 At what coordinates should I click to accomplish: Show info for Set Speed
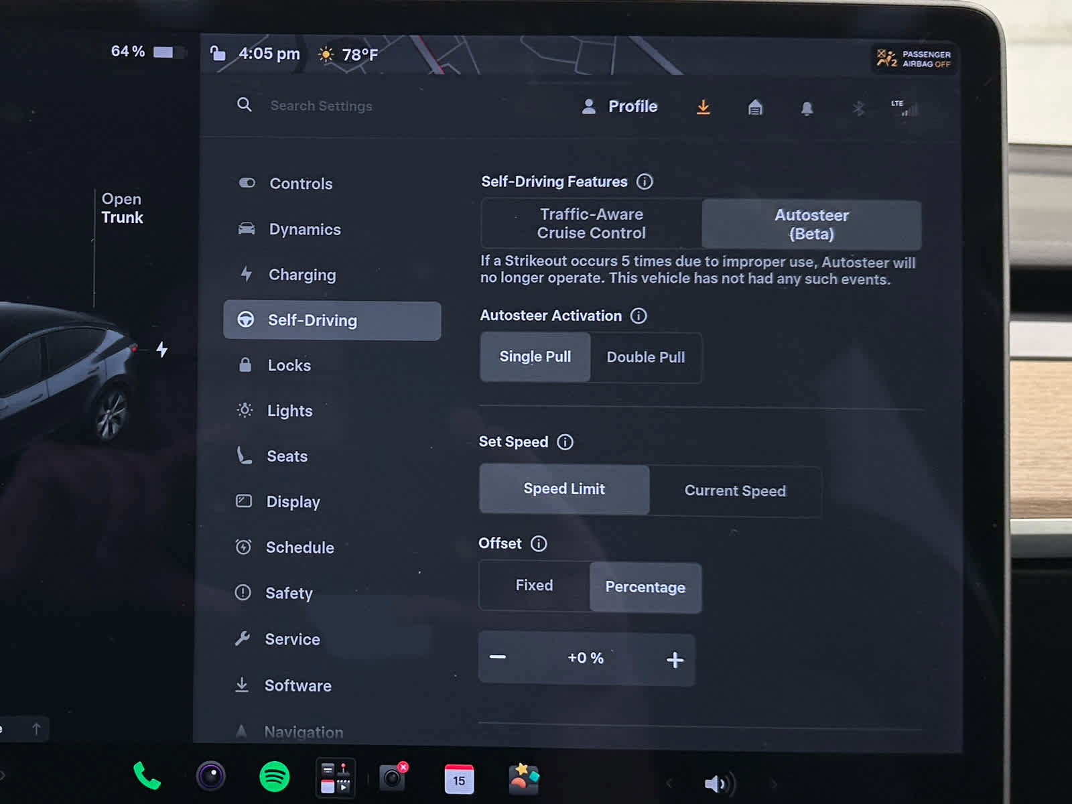click(x=565, y=442)
